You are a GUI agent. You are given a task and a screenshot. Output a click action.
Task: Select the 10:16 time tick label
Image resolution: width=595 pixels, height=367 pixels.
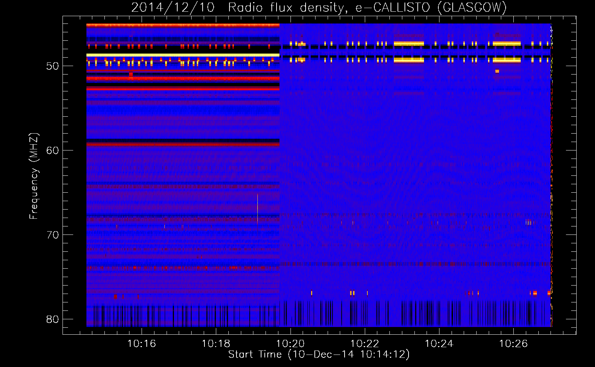(142, 344)
